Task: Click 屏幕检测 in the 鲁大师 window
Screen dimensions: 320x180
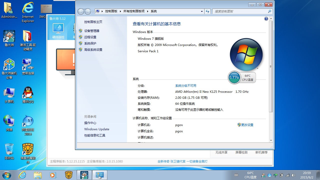Action: point(241,152)
